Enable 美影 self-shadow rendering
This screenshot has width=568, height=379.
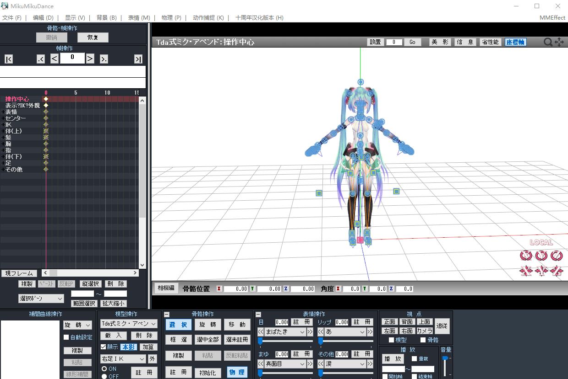[440, 42]
